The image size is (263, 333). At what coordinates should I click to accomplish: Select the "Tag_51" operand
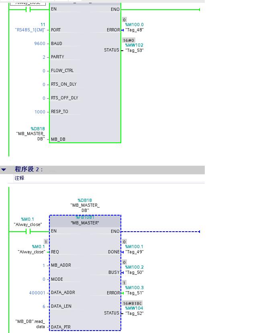135,293
